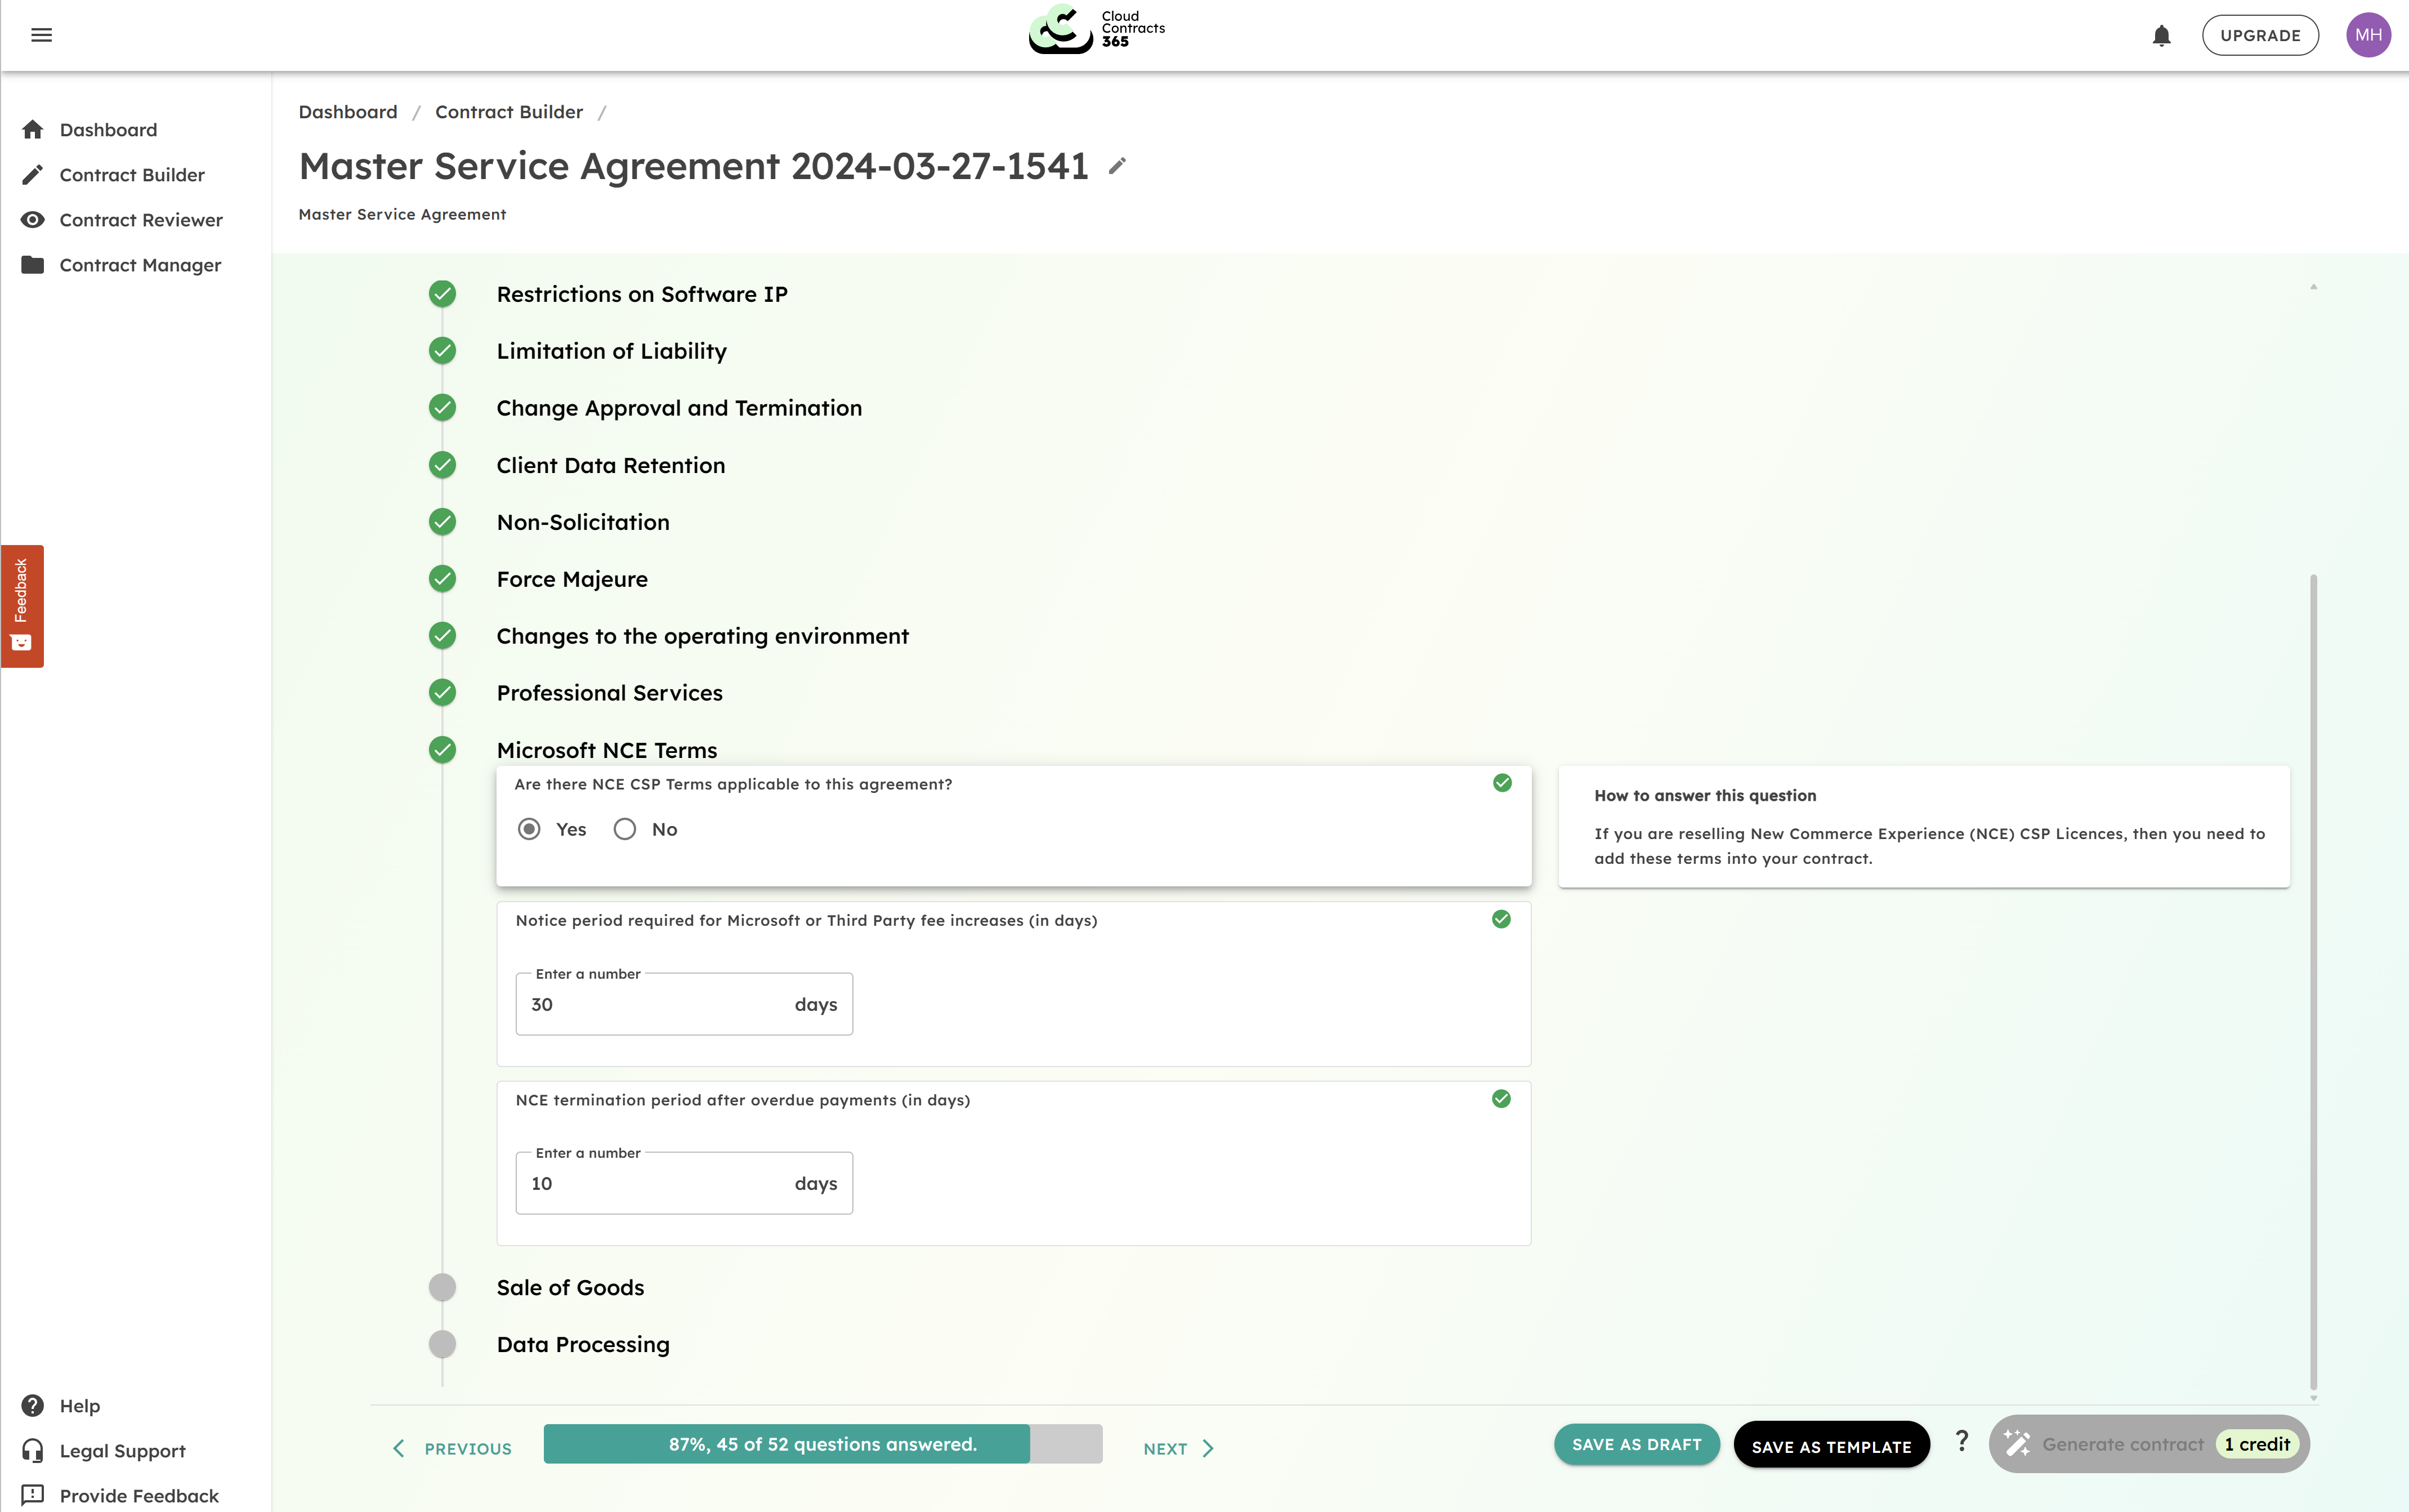Select the Yes radio button
This screenshot has width=2409, height=1512.
[x=530, y=829]
